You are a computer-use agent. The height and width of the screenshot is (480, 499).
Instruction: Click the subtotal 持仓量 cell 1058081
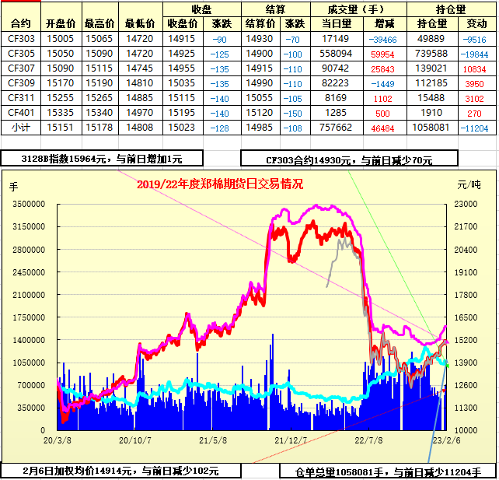[431, 127]
